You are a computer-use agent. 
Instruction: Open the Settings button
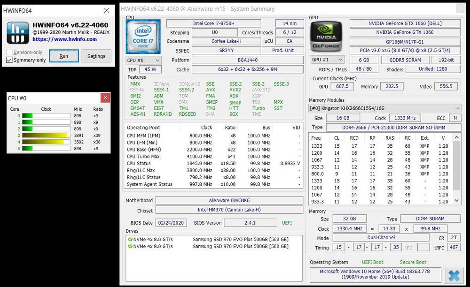click(x=96, y=56)
